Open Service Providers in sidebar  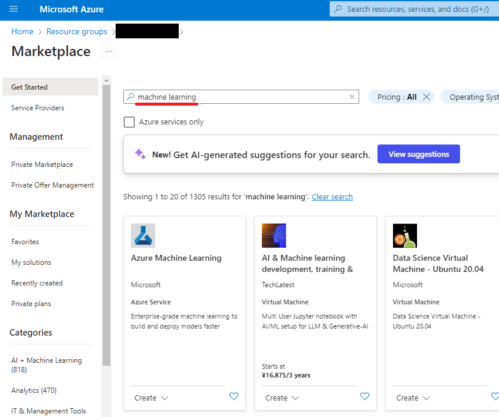[x=38, y=108]
